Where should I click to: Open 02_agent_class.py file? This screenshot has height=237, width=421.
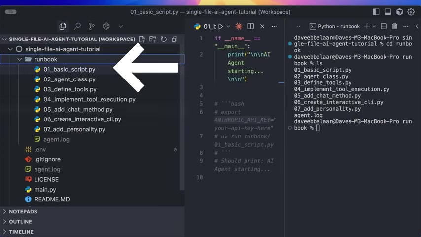(x=70, y=79)
